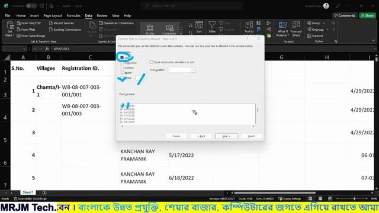Check the Space delimiter checkbox

pyautogui.click(x=122, y=72)
